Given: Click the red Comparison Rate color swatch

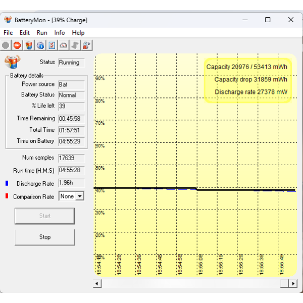Looking at the screenshot, I should (7, 196).
